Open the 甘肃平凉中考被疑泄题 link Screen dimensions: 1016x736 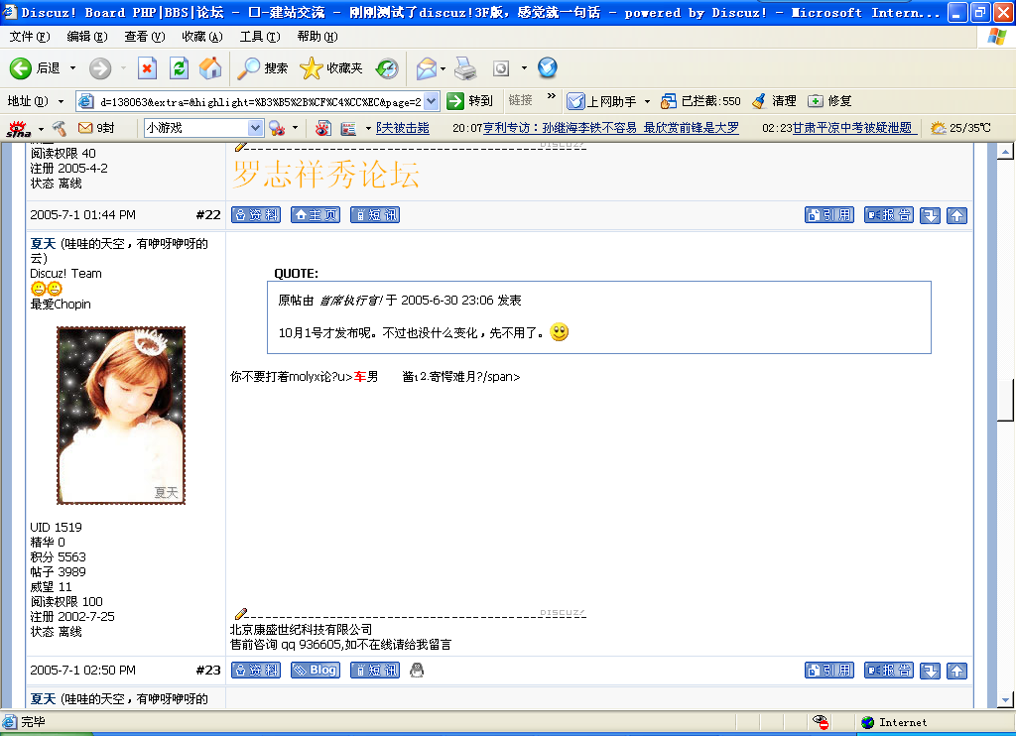pos(852,128)
